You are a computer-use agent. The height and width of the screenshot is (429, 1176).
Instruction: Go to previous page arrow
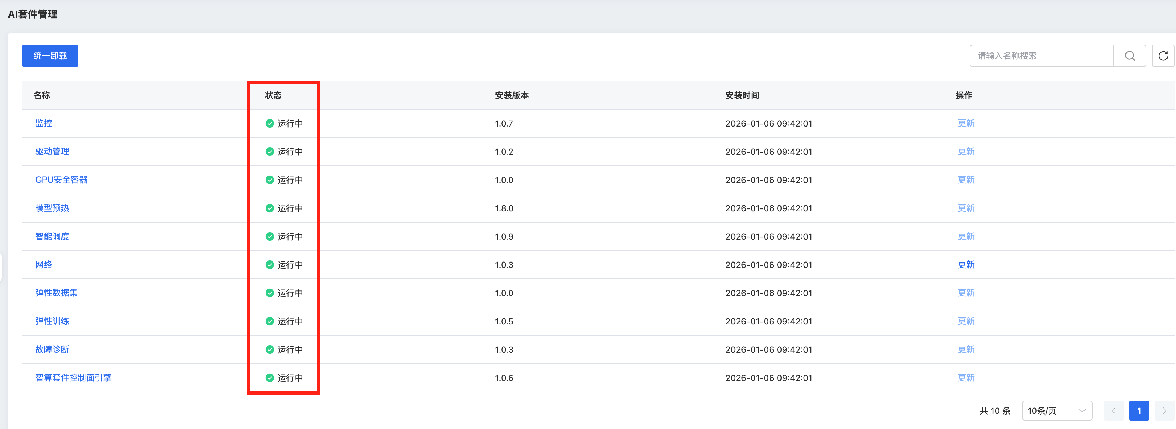point(1113,410)
